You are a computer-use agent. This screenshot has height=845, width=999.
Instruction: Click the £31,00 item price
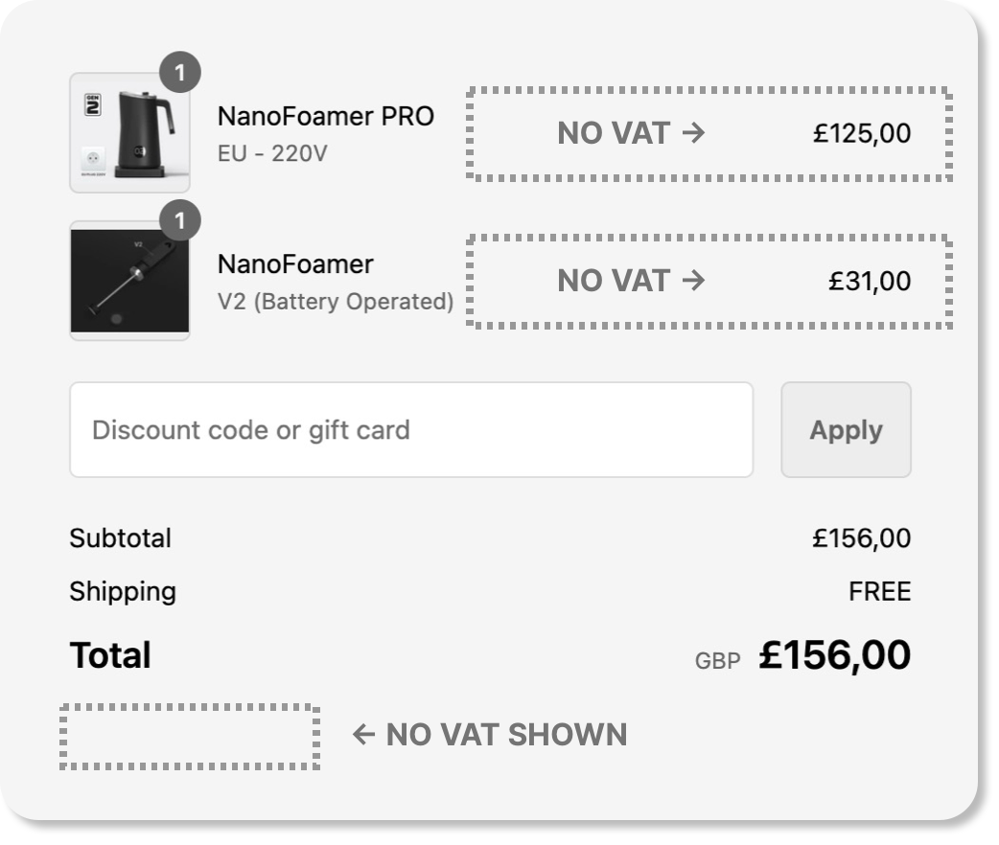point(870,281)
